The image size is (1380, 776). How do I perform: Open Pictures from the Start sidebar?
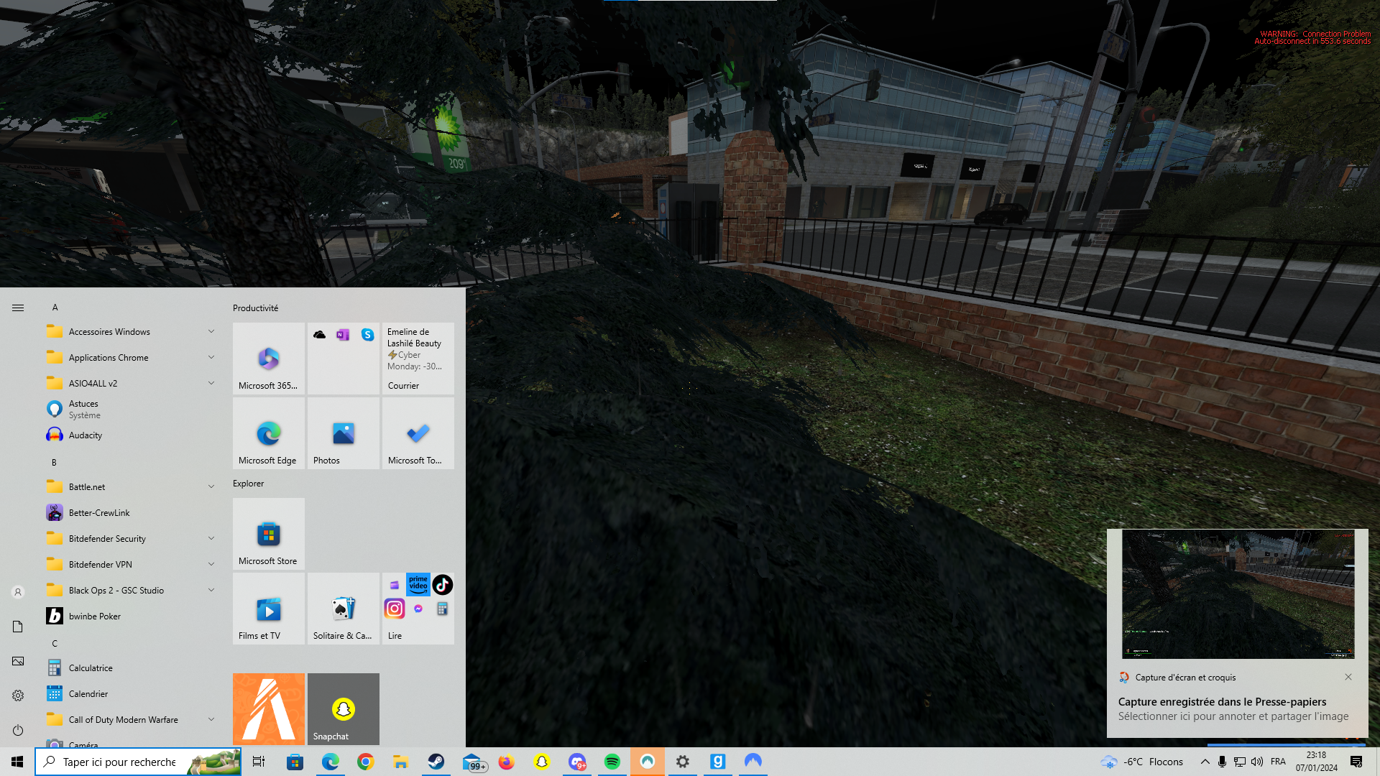coord(18,661)
